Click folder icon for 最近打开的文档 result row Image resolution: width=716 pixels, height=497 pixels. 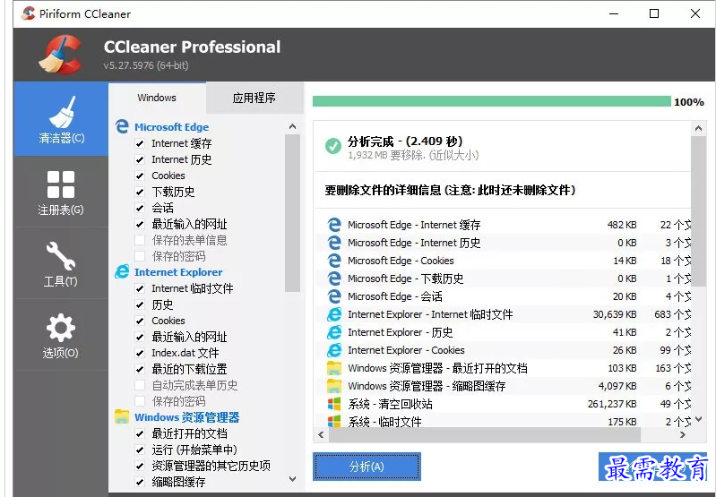[x=334, y=368]
